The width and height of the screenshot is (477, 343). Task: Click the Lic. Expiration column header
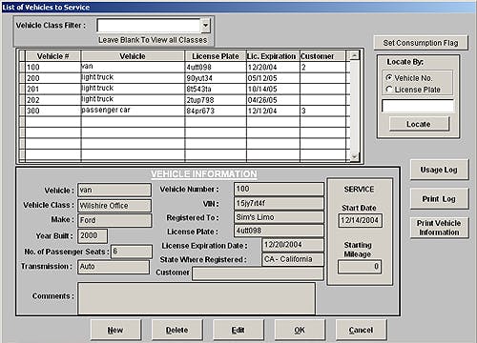(x=273, y=56)
